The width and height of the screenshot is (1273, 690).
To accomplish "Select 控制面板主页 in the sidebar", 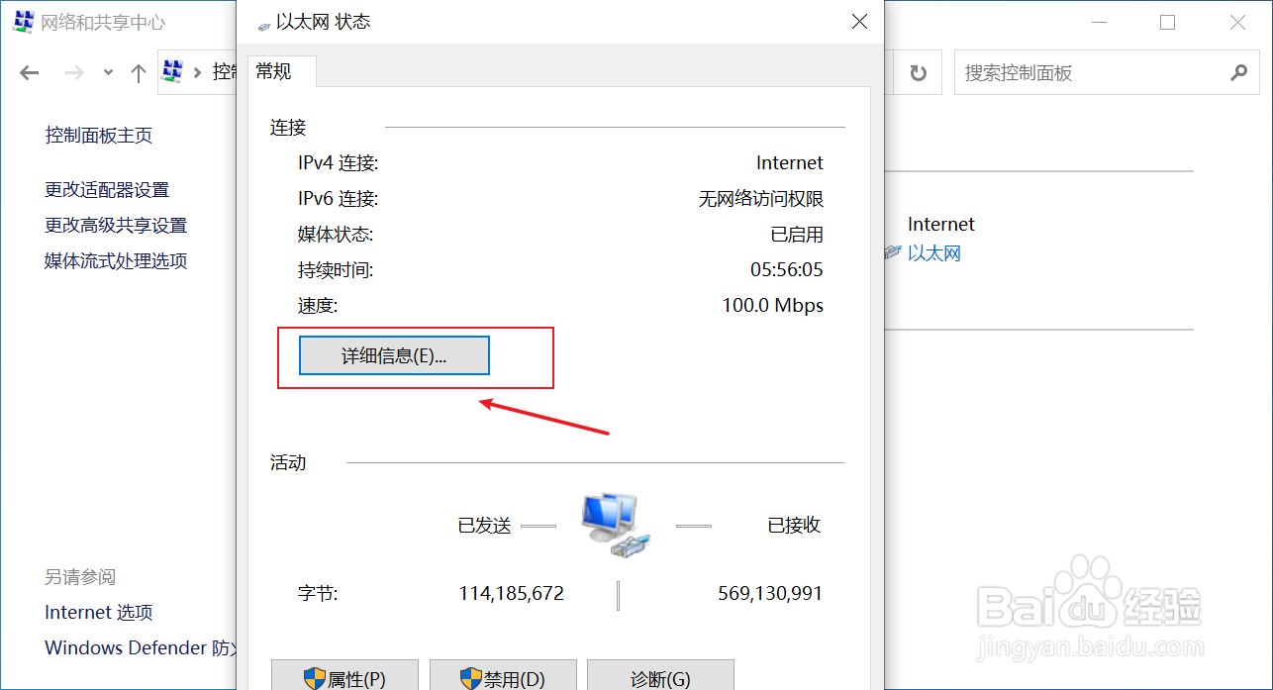I will (x=99, y=135).
